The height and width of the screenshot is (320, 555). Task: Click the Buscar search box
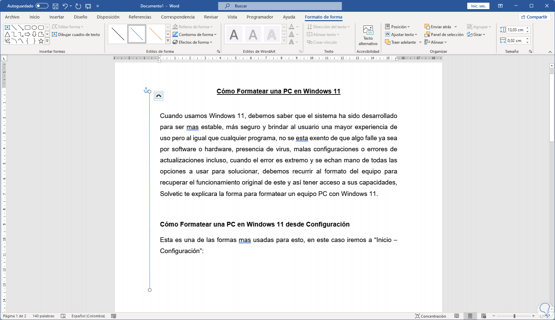tap(280, 6)
